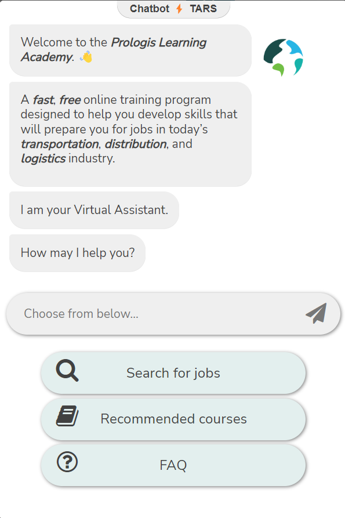Open the FAQ option
Viewport: 345px width, 518px height.
pos(173,465)
